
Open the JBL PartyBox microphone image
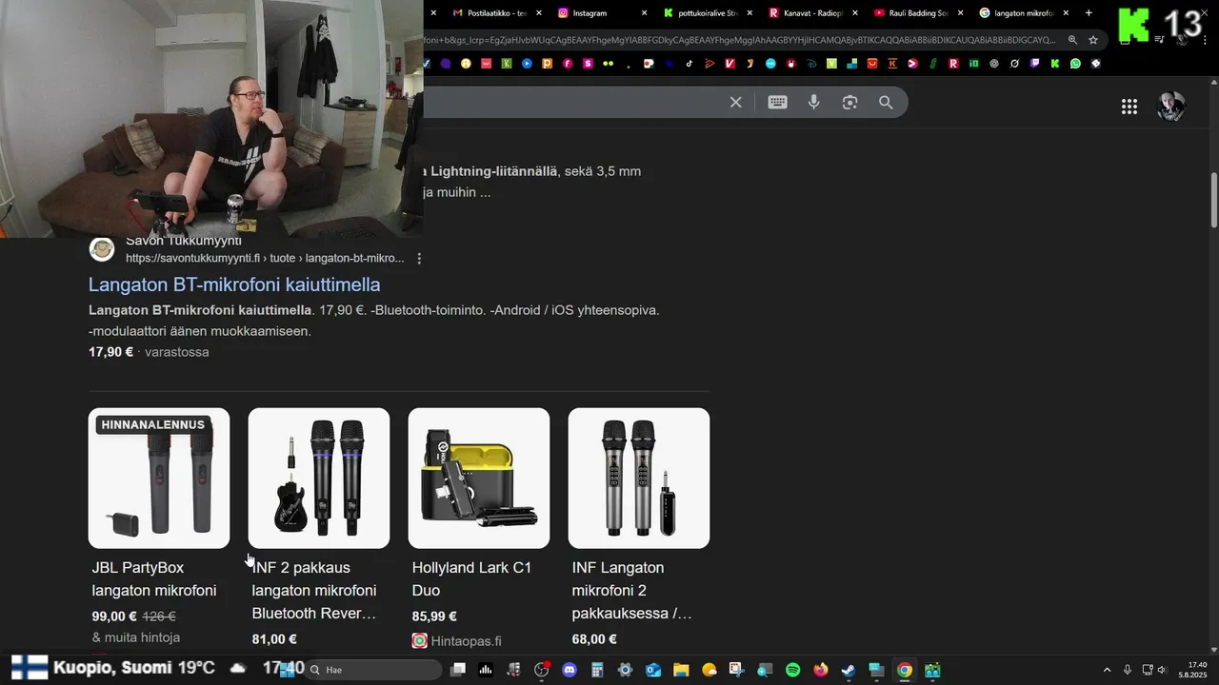click(159, 479)
